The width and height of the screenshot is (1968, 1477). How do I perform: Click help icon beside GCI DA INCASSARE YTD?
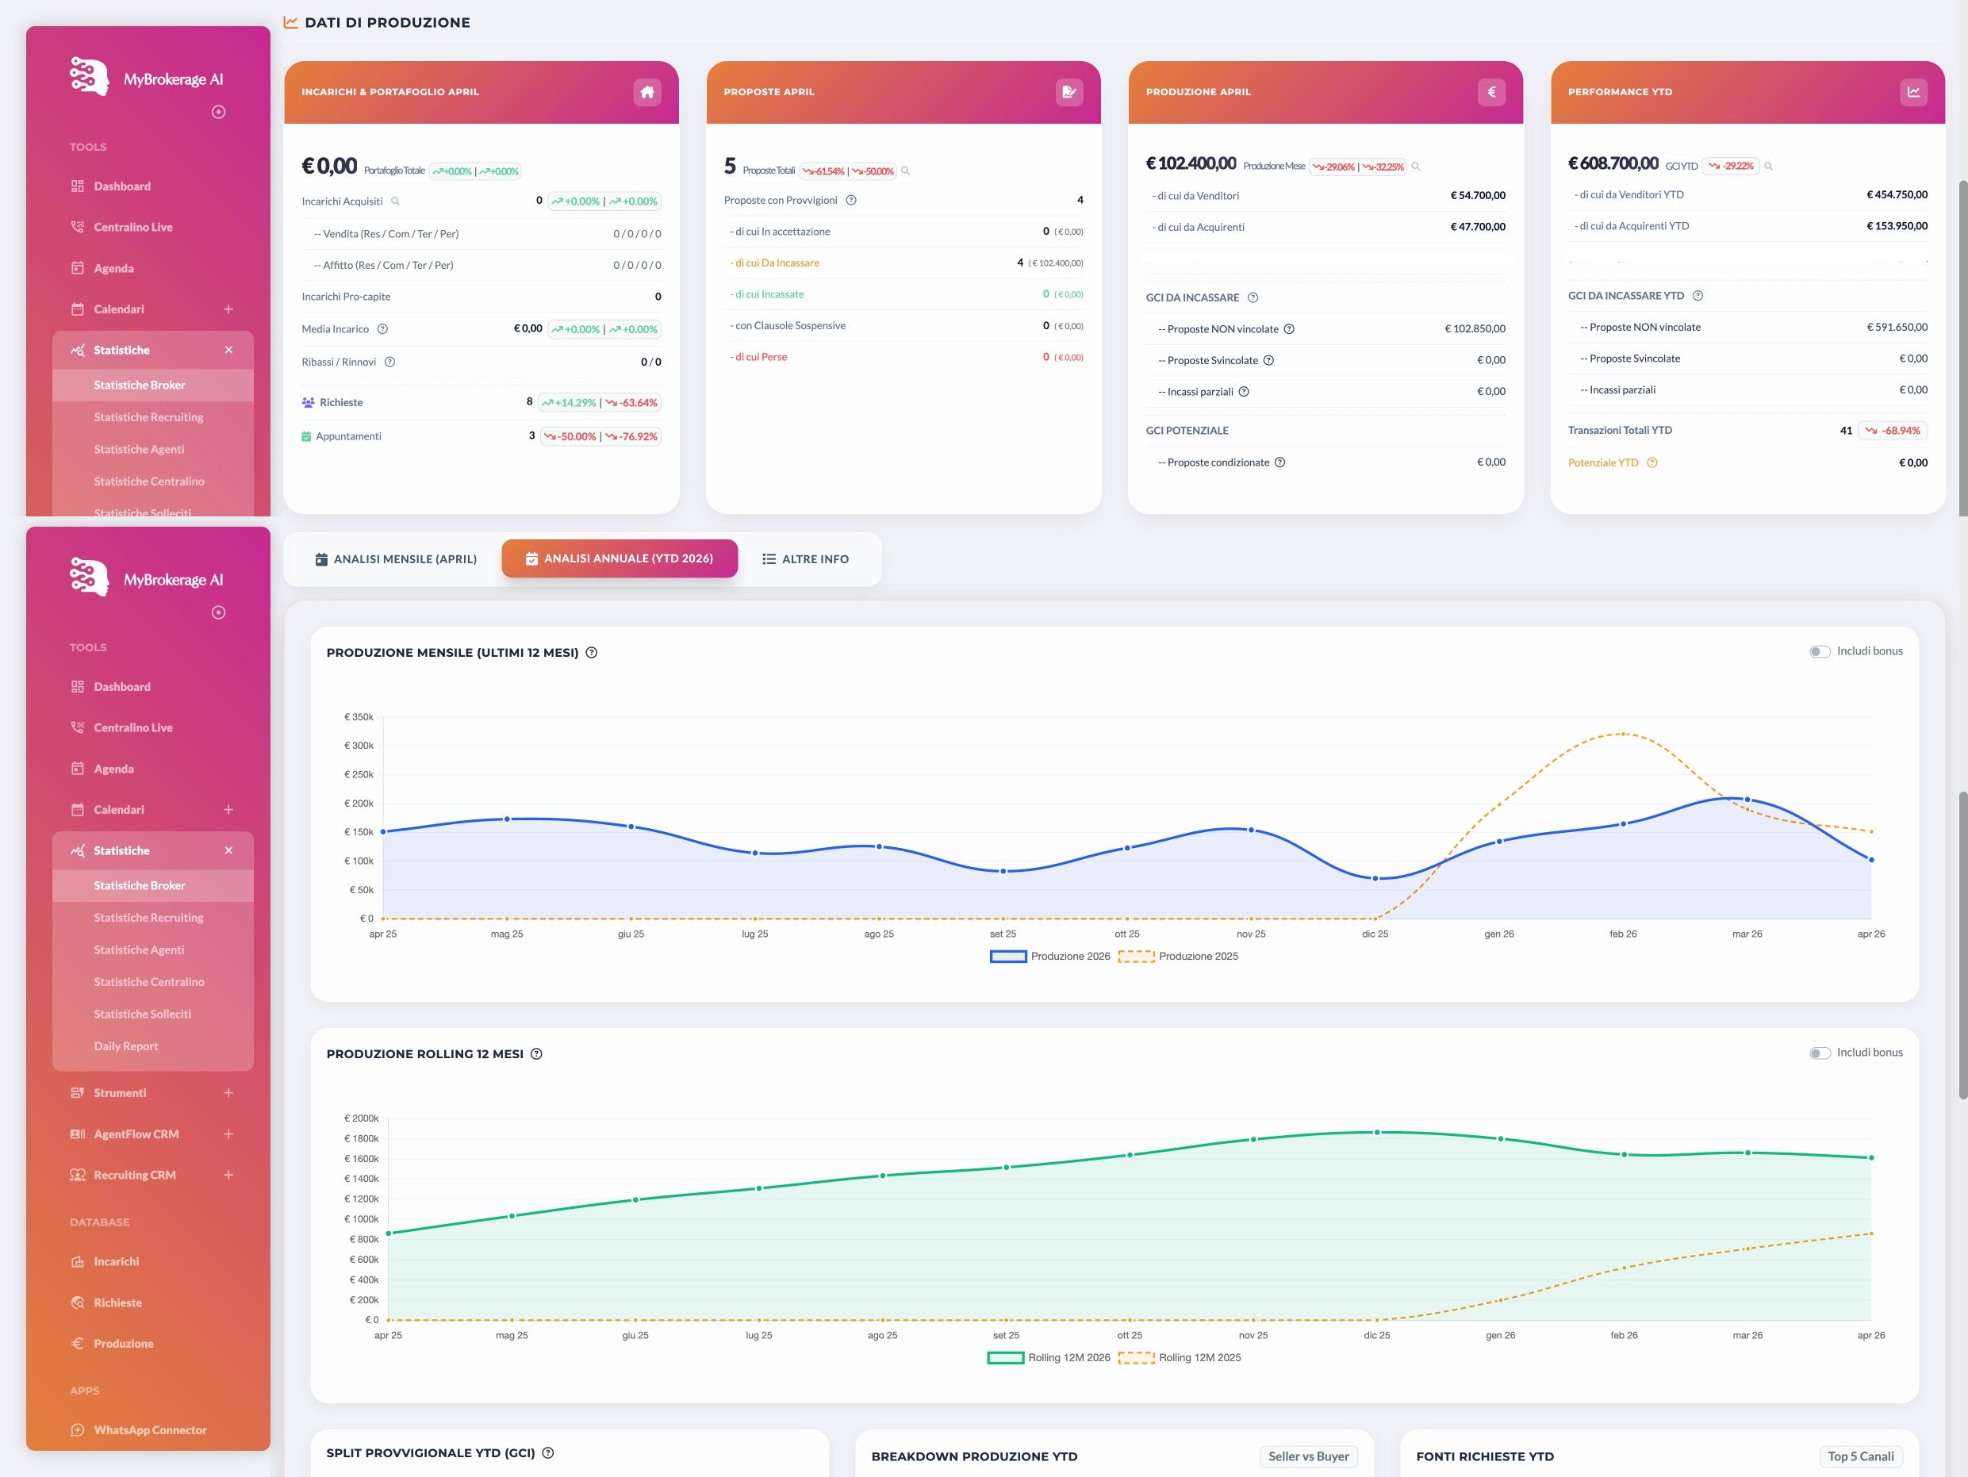click(x=1697, y=295)
